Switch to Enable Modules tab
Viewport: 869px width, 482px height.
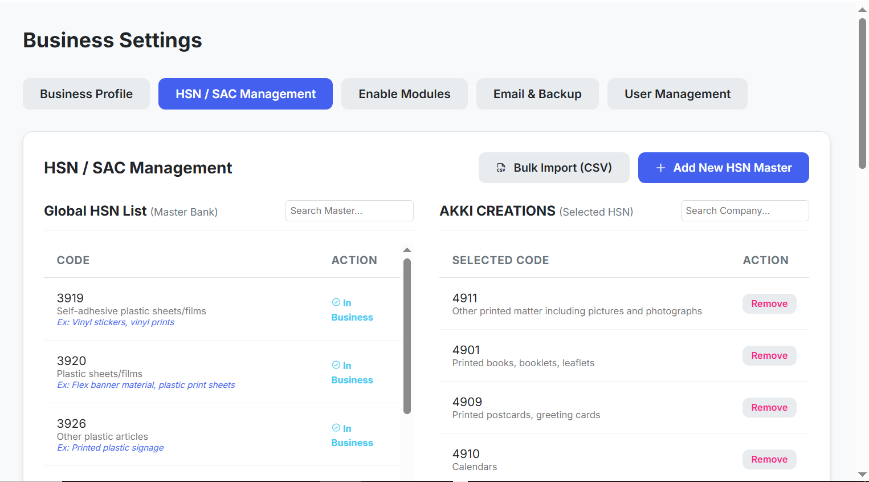pos(404,94)
